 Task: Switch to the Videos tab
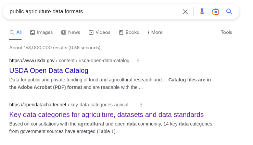click(x=99, y=32)
